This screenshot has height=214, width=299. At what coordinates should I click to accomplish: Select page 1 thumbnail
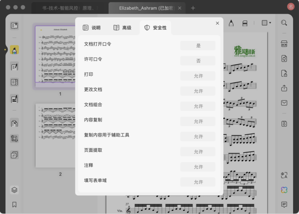click(x=55, y=56)
